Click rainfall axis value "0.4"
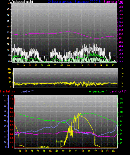 [x=12, y=130]
